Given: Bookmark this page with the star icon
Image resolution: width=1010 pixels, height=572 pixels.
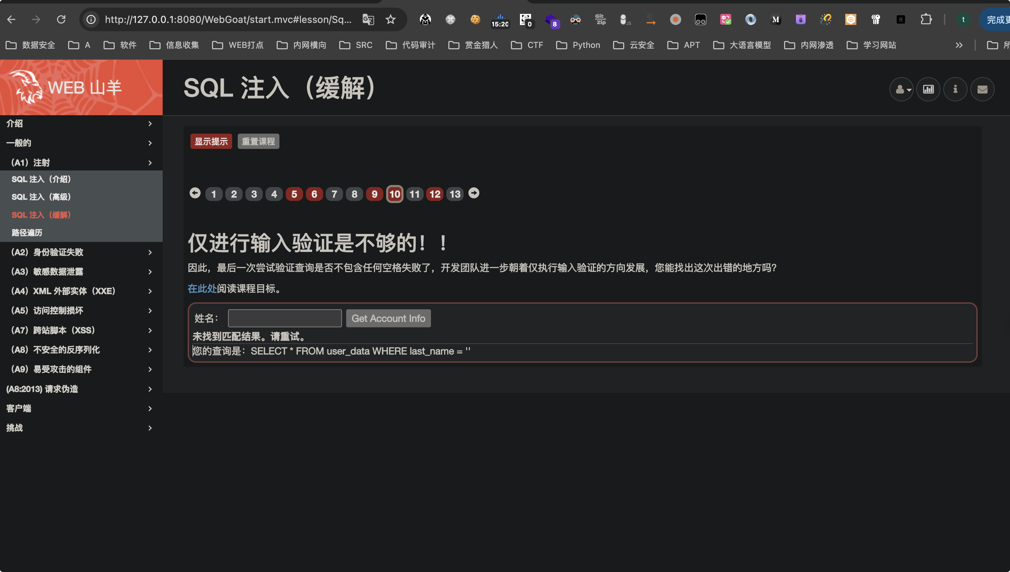Looking at the screenshot, I should pyautogui.click(x=390, y=19).
